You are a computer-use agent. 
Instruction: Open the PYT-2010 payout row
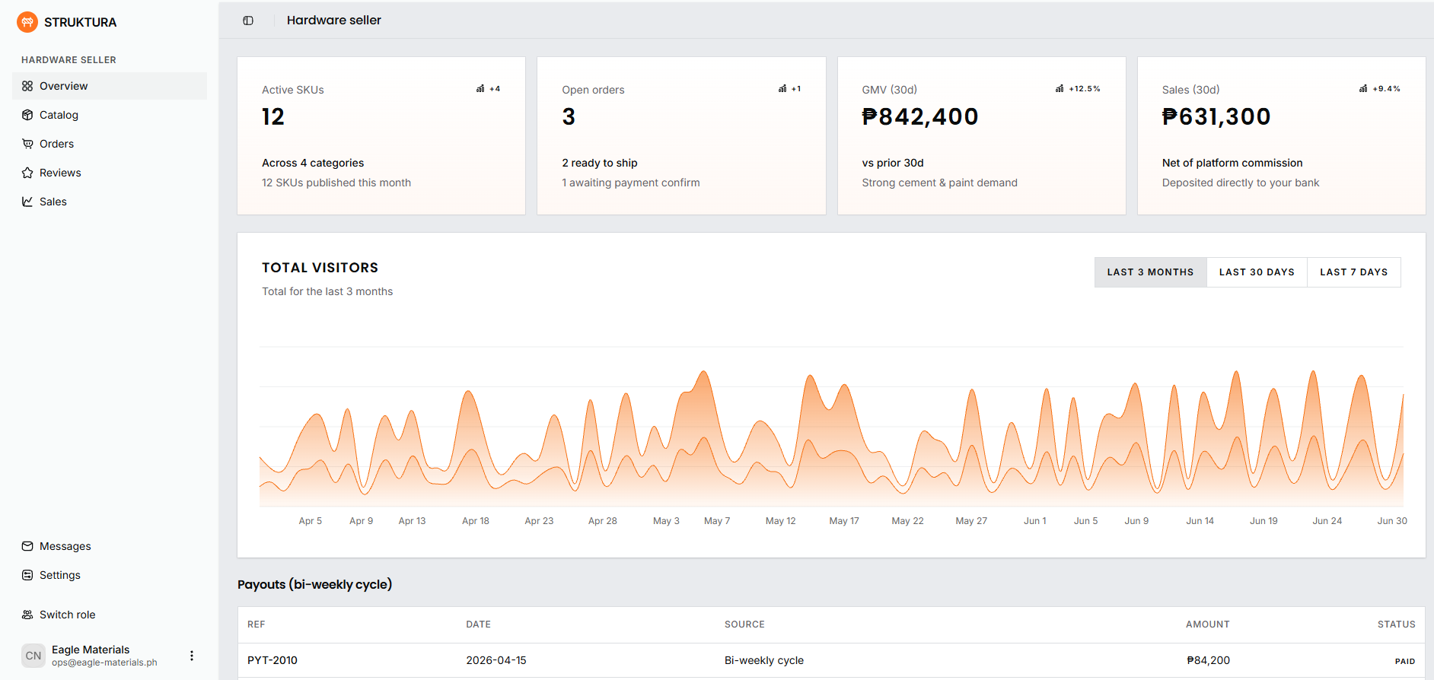831,660
